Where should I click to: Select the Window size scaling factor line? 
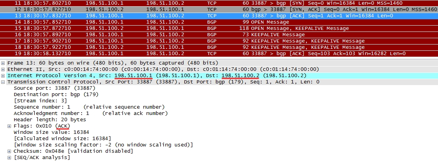click(103, 145)
